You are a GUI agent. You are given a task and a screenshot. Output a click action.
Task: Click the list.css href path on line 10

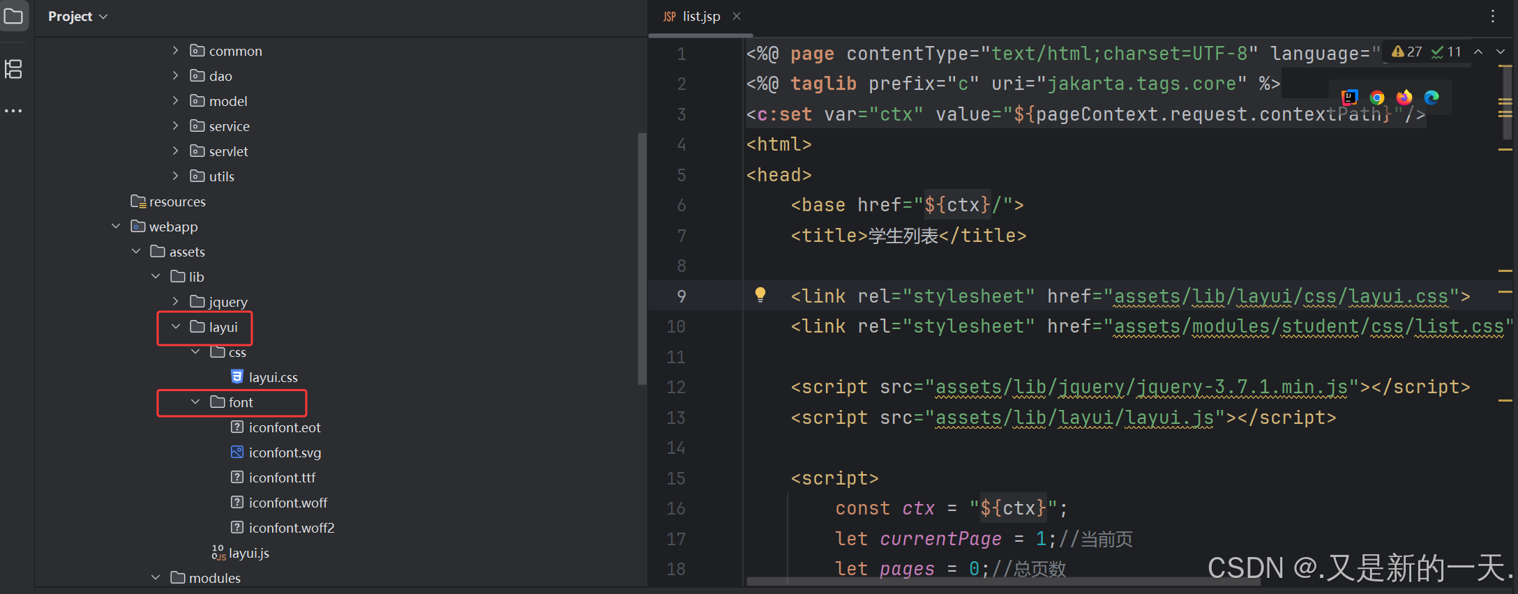[1309, 326]
